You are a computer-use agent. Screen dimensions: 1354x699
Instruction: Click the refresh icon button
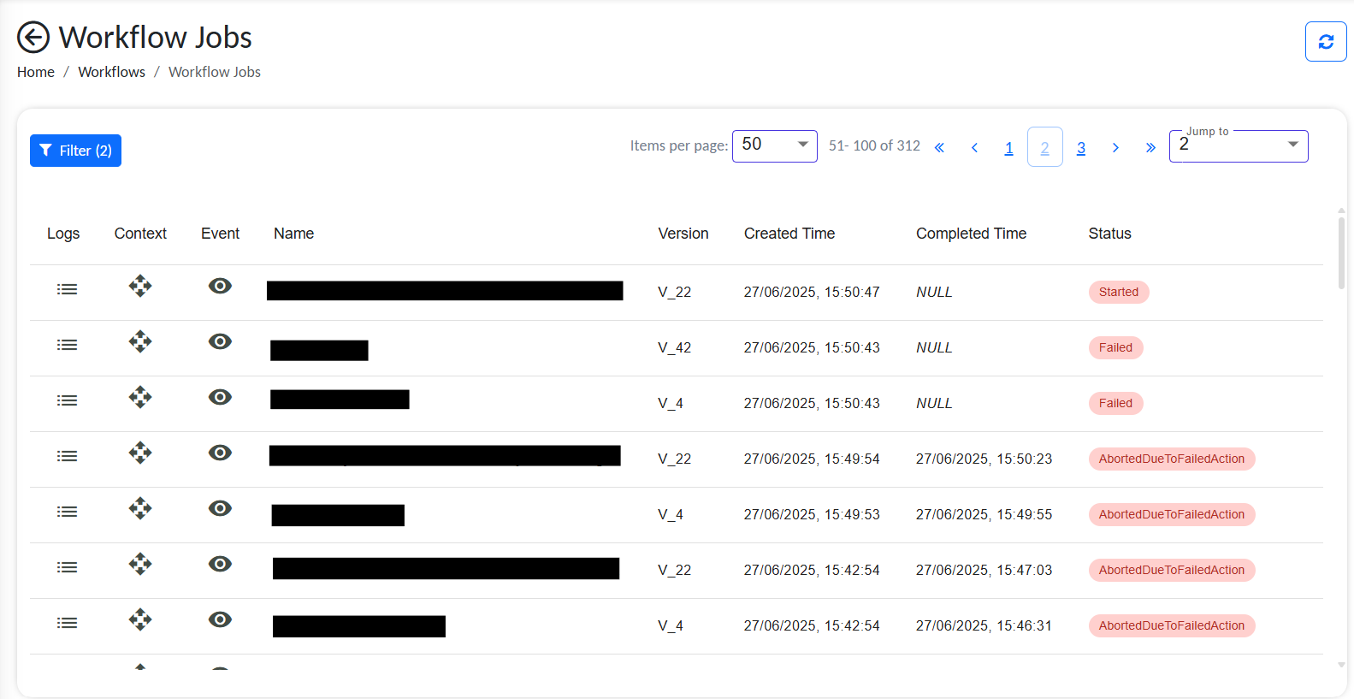tap(1325, 42)
